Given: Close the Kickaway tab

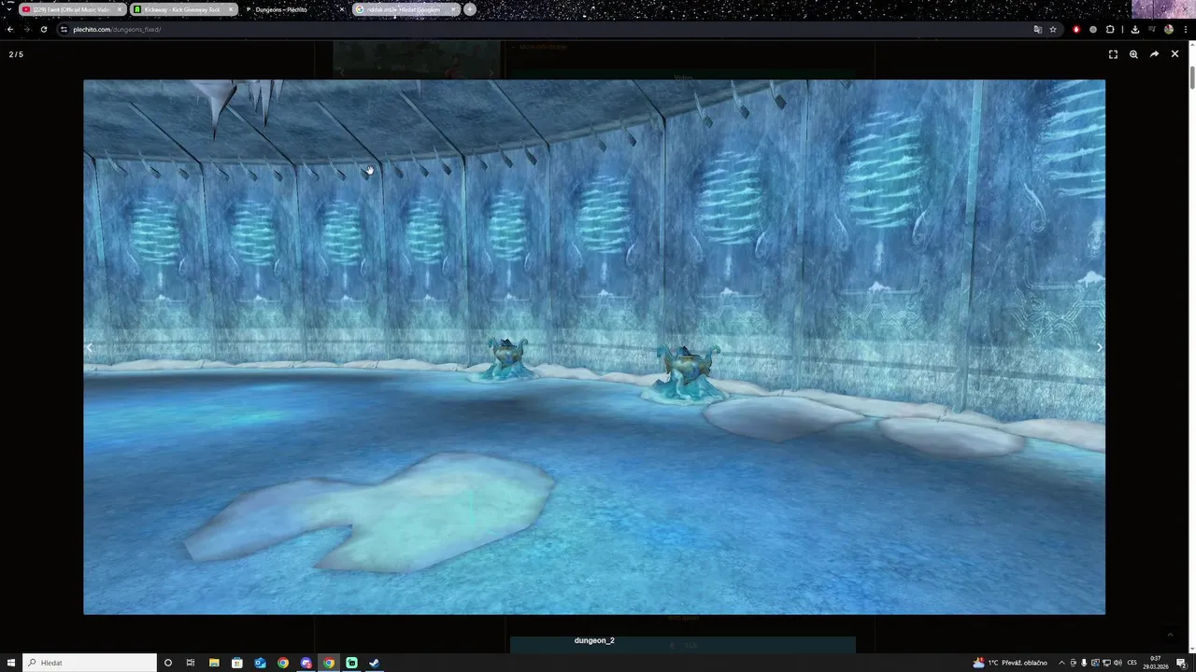Looking at the screenshot, I should coord(231,9).
